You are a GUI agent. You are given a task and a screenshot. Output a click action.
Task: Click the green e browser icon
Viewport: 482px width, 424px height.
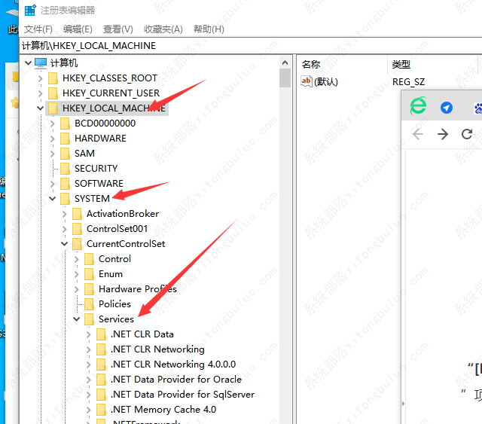pyautogui.click(x=418, y=107)
